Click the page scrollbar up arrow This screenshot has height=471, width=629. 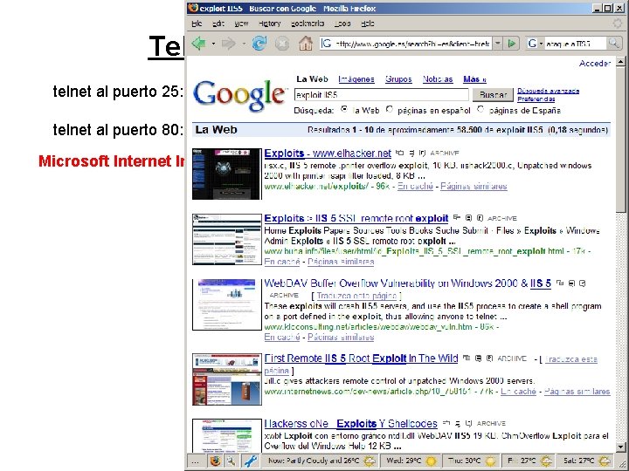[620, 62]
